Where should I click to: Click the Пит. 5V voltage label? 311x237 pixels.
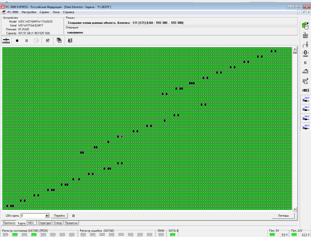(x=274, y=231)
